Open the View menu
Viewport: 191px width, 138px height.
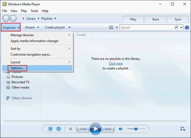[x=14, y=11]
